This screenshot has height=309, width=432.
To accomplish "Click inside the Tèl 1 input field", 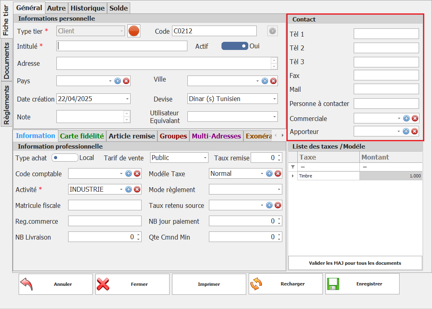I will click(x=386, y=34).
